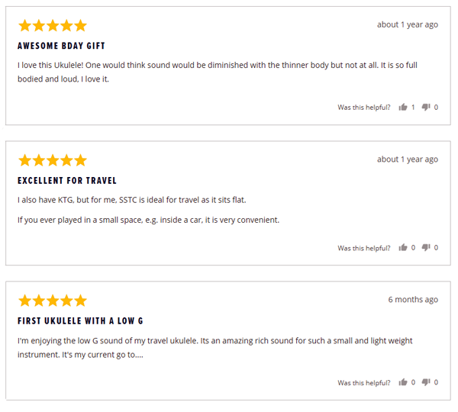Click the Awesome Bday Gift review title
458x412 pixels.
point(61,46)
